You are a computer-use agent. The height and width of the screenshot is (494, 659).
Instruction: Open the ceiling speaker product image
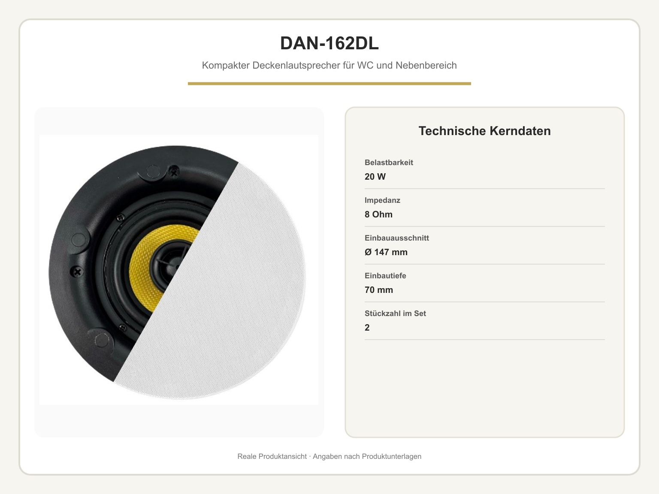pyautogui.click(x=179, y=270)
